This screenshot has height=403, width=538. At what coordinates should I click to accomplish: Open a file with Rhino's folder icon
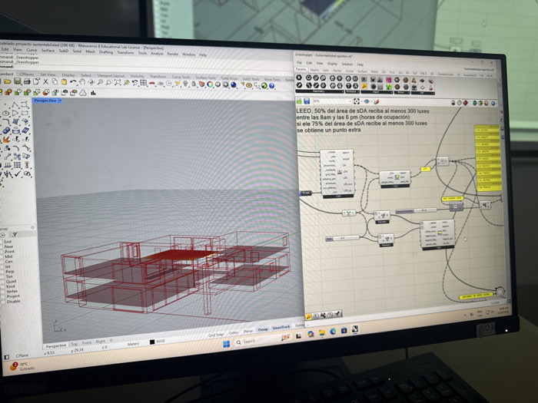pyautogui.click(x=8, y=81)
